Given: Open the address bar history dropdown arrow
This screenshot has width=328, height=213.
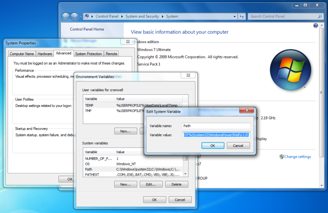Looking at the screenshot, I should coord(234,17).
